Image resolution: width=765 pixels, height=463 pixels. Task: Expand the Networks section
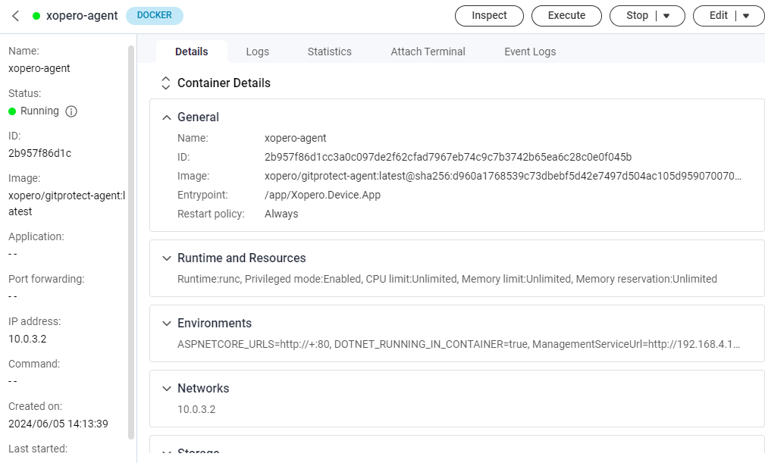click(167, 389)
